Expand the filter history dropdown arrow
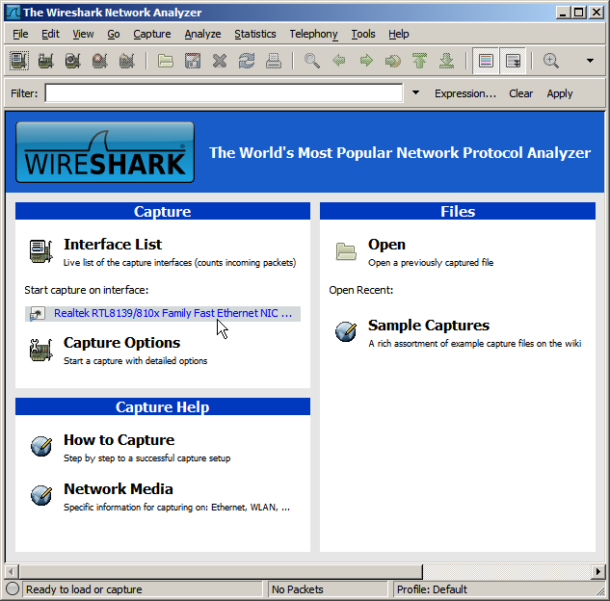 (x=415, y=93)
